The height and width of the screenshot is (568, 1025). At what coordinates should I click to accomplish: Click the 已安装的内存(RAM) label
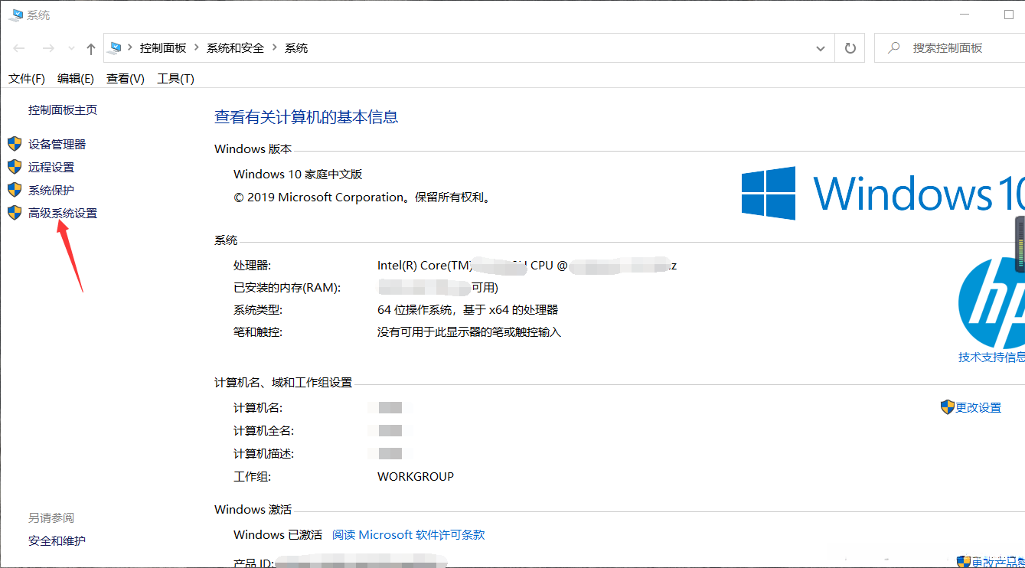[x=287, y=288]
